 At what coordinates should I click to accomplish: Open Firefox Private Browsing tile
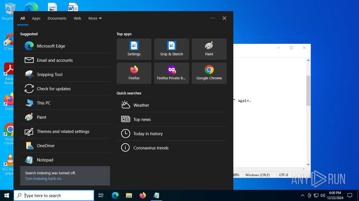pyautogui.click(x=172, y=73)
